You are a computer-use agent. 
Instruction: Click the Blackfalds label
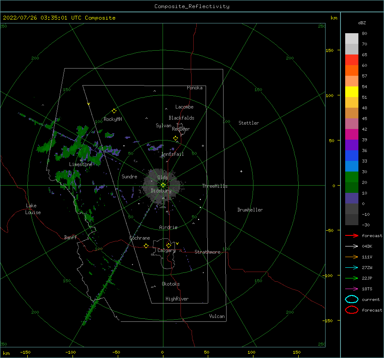pos(181,118)
